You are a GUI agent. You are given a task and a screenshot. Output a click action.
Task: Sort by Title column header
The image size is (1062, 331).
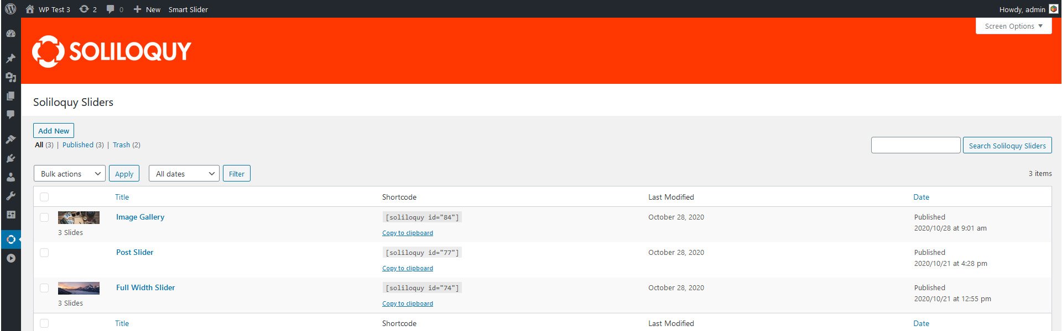point(122,197)
